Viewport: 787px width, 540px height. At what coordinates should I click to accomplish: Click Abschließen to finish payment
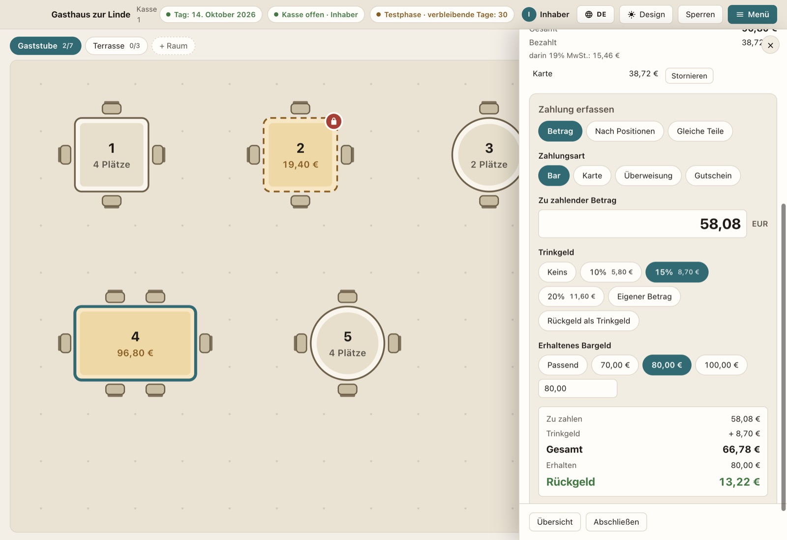[x=616, y=522]
